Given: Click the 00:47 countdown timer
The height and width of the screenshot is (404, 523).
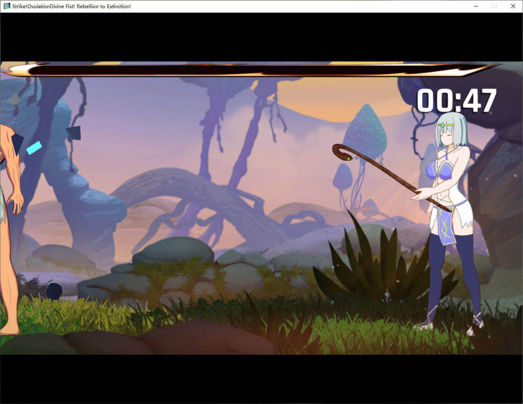Looking at the screenshot, I should pyautogui.click(x=456, y=101).
